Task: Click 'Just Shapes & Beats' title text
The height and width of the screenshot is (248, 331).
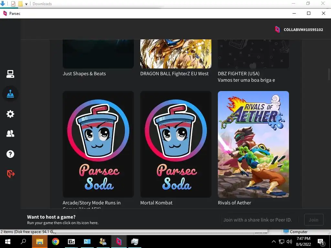Action: [84, 74]
